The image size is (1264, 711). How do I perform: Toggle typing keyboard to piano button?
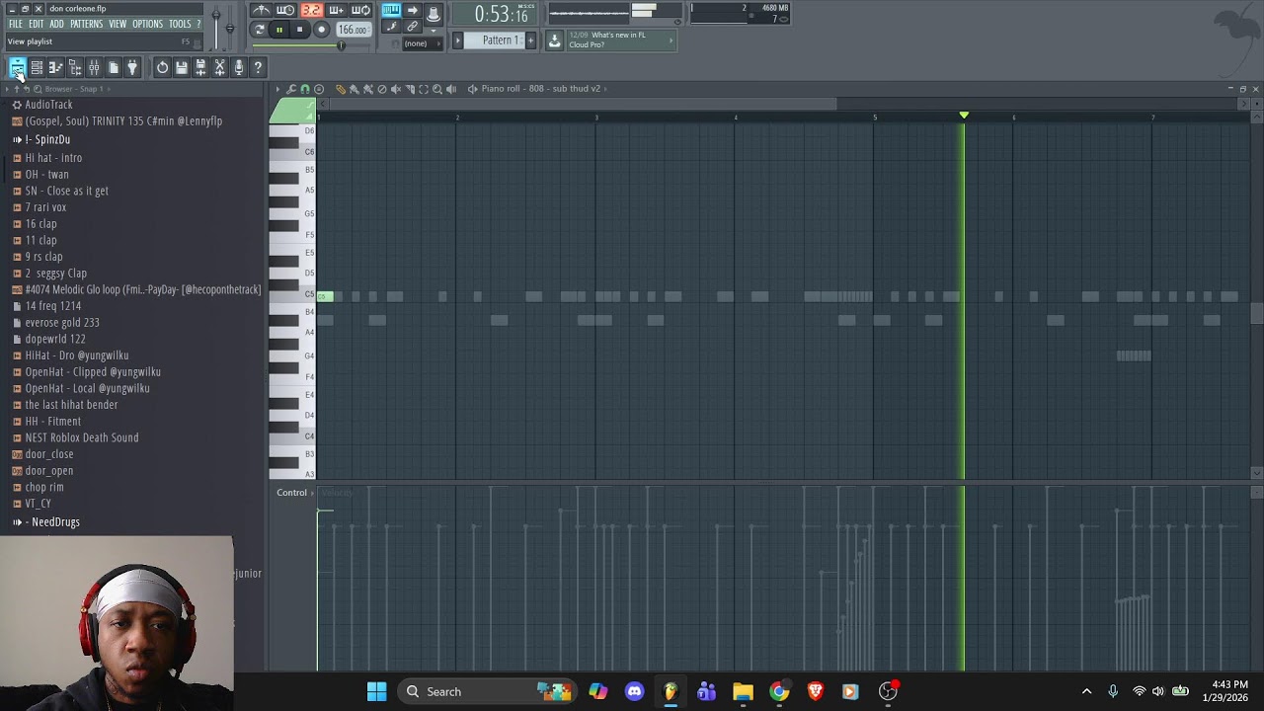tap(391, 10)
